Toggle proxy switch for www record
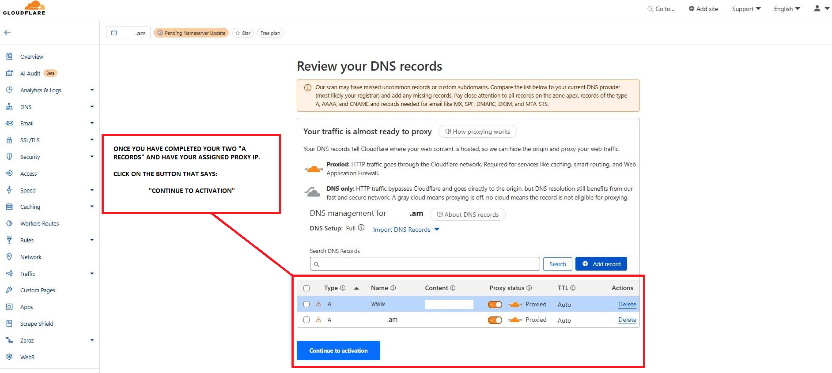 (x=495, y=305)
